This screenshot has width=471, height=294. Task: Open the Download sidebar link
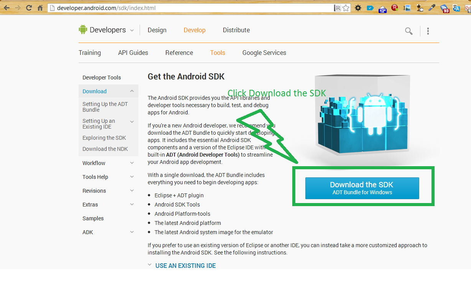pyautogui.click(x=94, y=91)
